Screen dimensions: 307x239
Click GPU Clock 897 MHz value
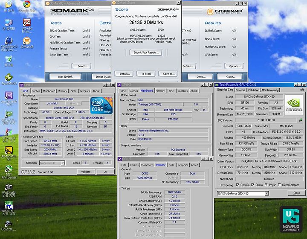pyautogui.click(x=243, y=167)
